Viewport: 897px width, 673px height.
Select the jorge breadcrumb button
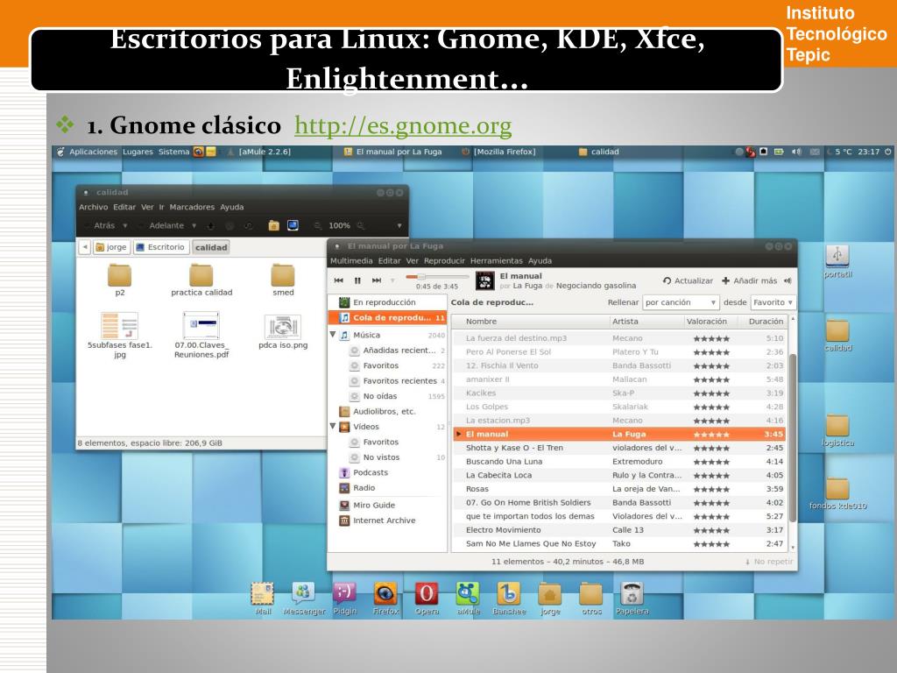[111, 247]
